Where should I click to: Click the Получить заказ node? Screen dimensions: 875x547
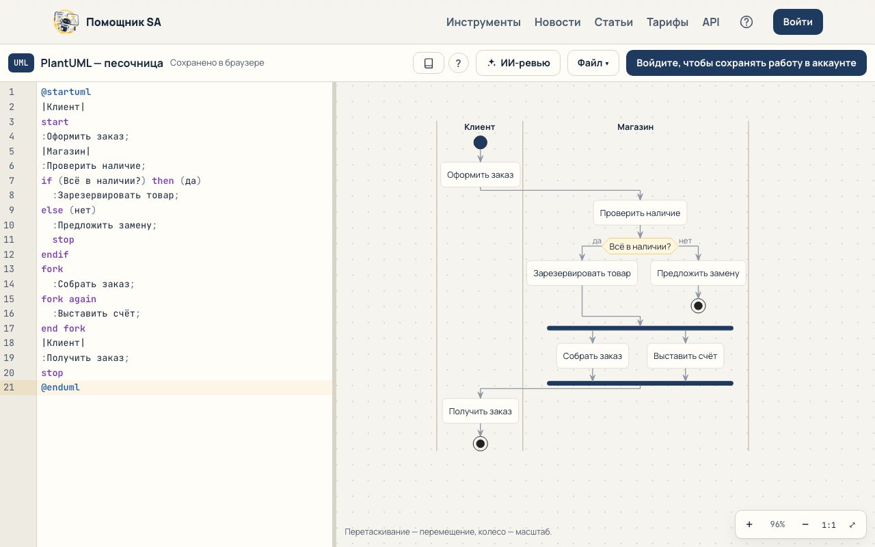(x=481, y=412)
